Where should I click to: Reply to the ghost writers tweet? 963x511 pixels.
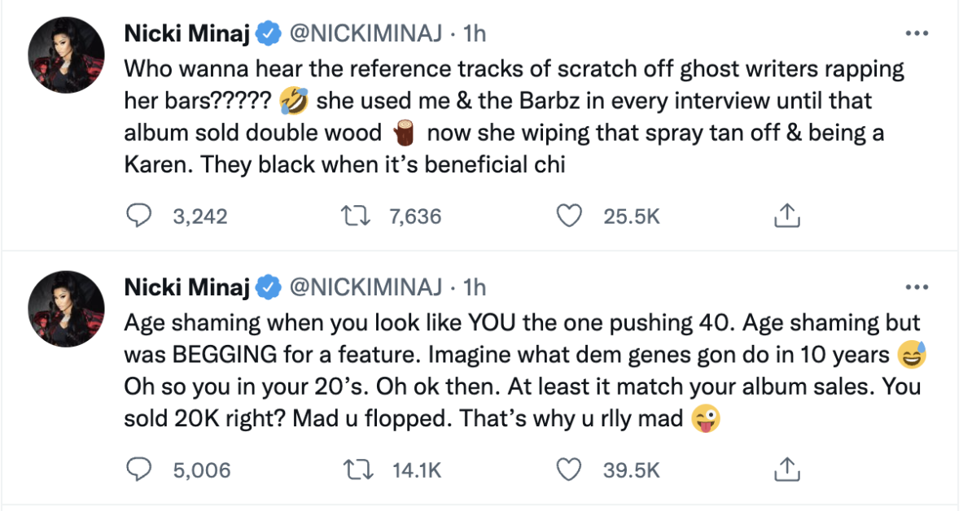coord(139,216)
